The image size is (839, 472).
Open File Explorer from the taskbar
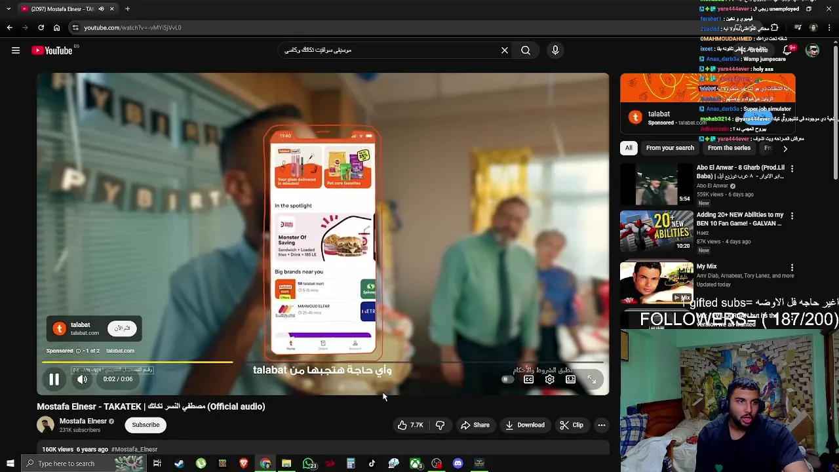click(286, 463)
